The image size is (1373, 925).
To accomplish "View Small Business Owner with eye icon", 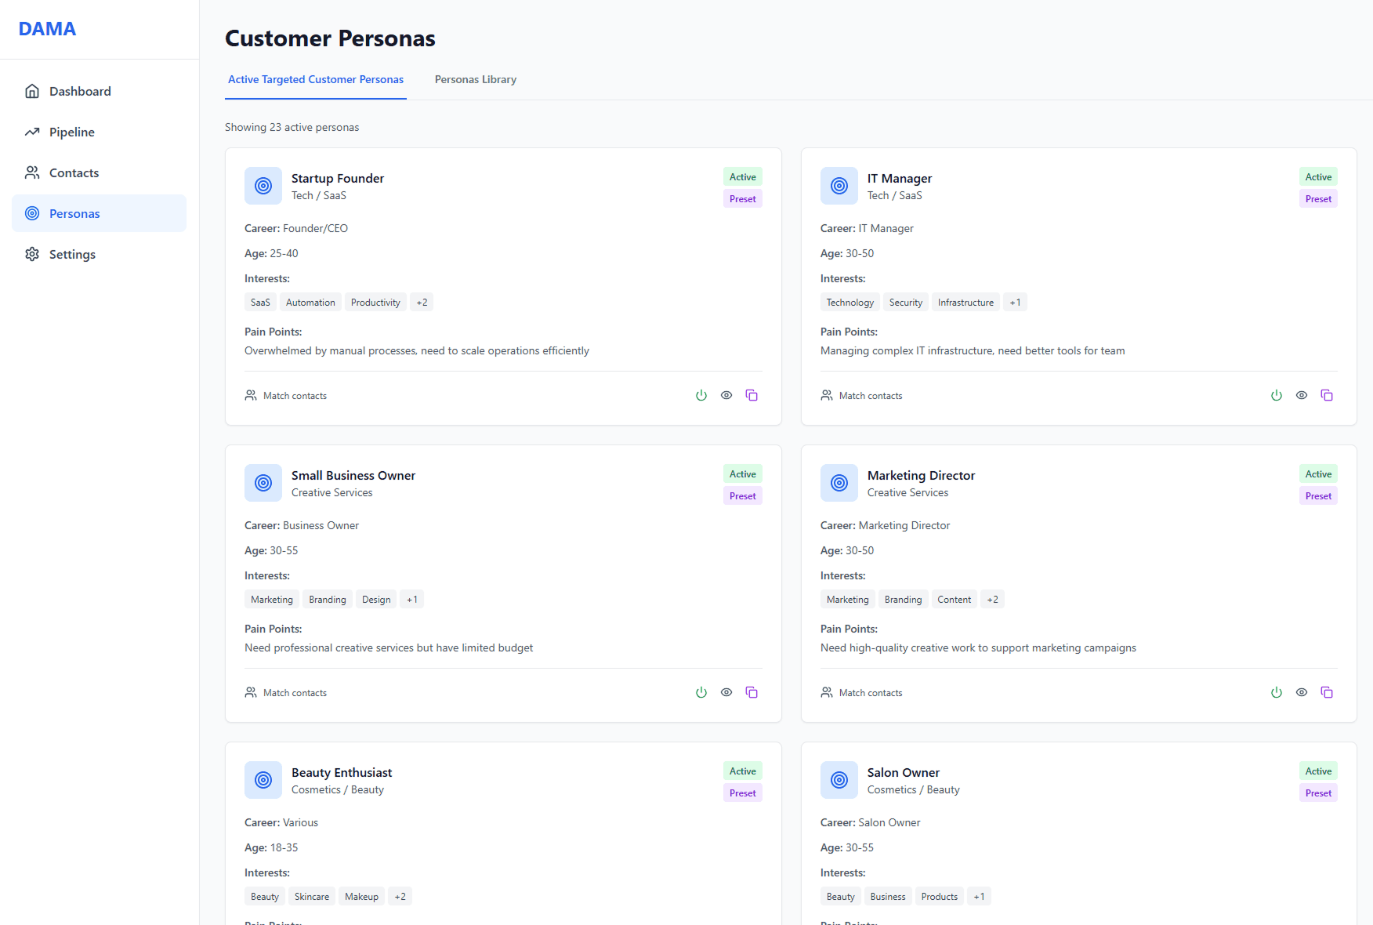I will (x=726, y=692).
